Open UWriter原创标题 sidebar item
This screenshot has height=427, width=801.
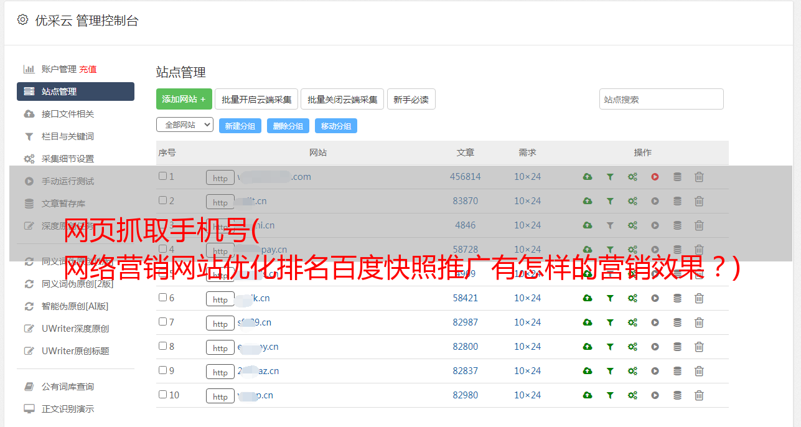pos(75,351)
